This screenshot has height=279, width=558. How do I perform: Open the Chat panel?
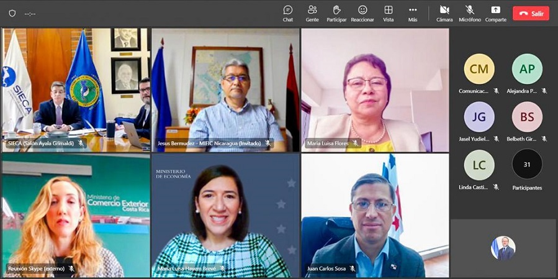(x=288, y=13)
